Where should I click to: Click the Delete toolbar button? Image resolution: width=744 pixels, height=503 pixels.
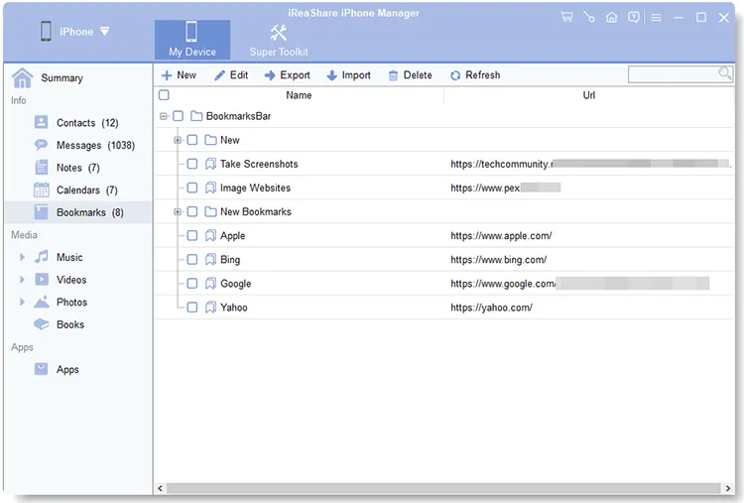[411, 75]
